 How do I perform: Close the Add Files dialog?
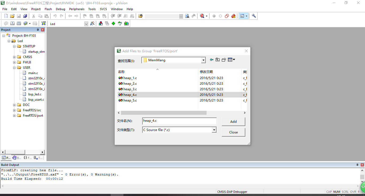[233, 132]
